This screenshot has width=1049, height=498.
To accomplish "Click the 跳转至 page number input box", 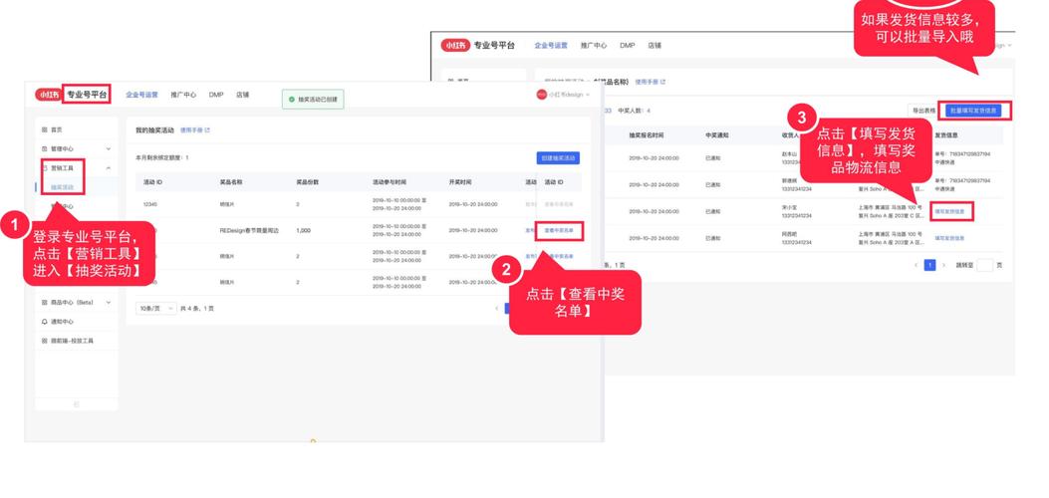I will click(x=984, y=265).
